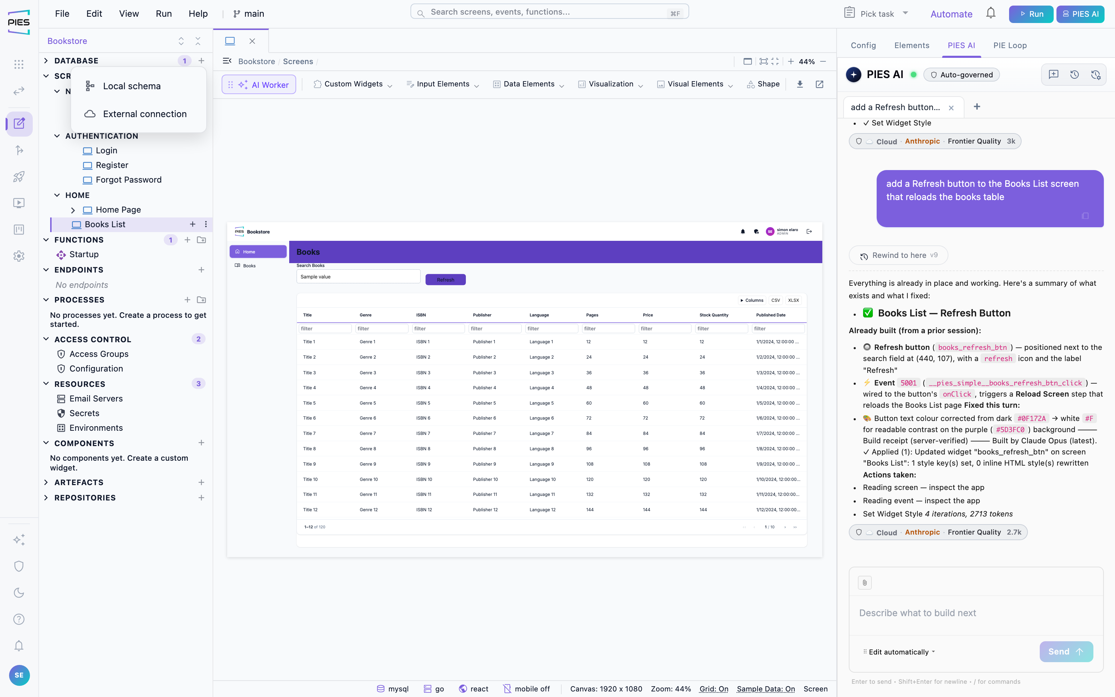Toggle mobile off in status bar
Screen dimensions: 1115x697
coord(526,689)
